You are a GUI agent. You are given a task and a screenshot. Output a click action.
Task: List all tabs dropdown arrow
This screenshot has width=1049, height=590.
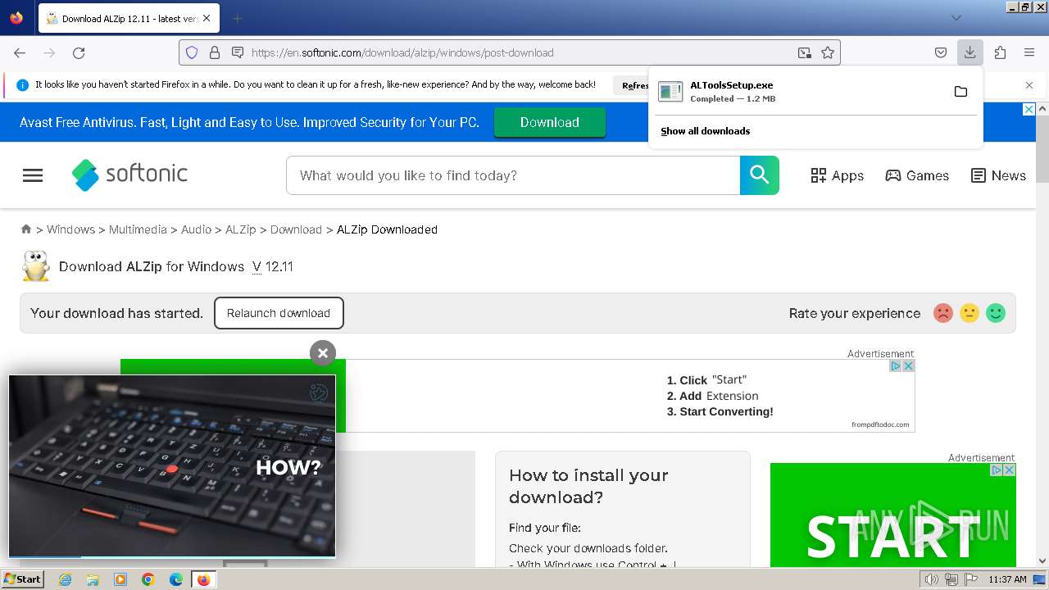tap(956, 18)
